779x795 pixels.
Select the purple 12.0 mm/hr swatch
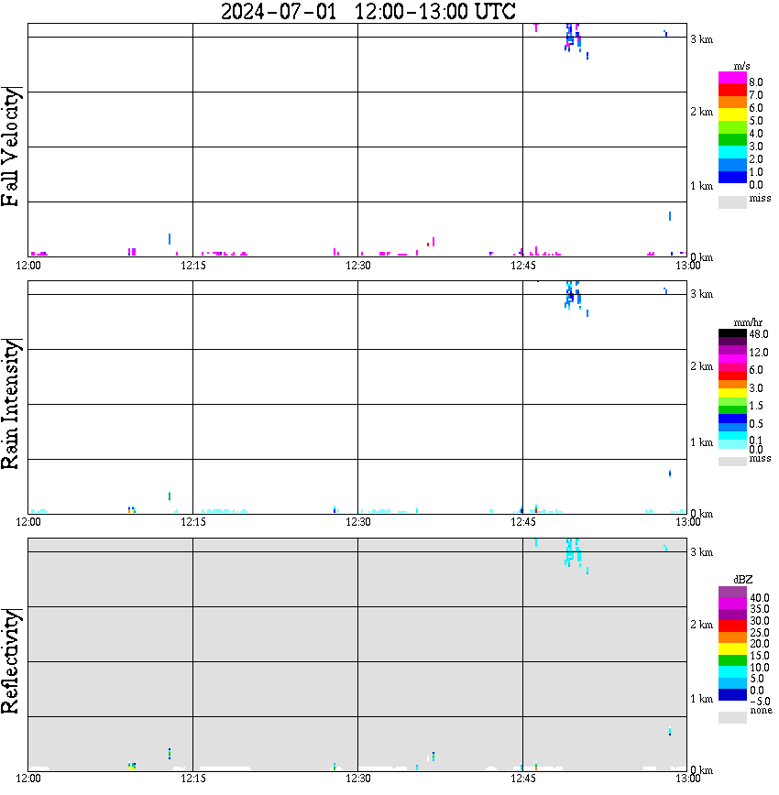pos(732,351)
